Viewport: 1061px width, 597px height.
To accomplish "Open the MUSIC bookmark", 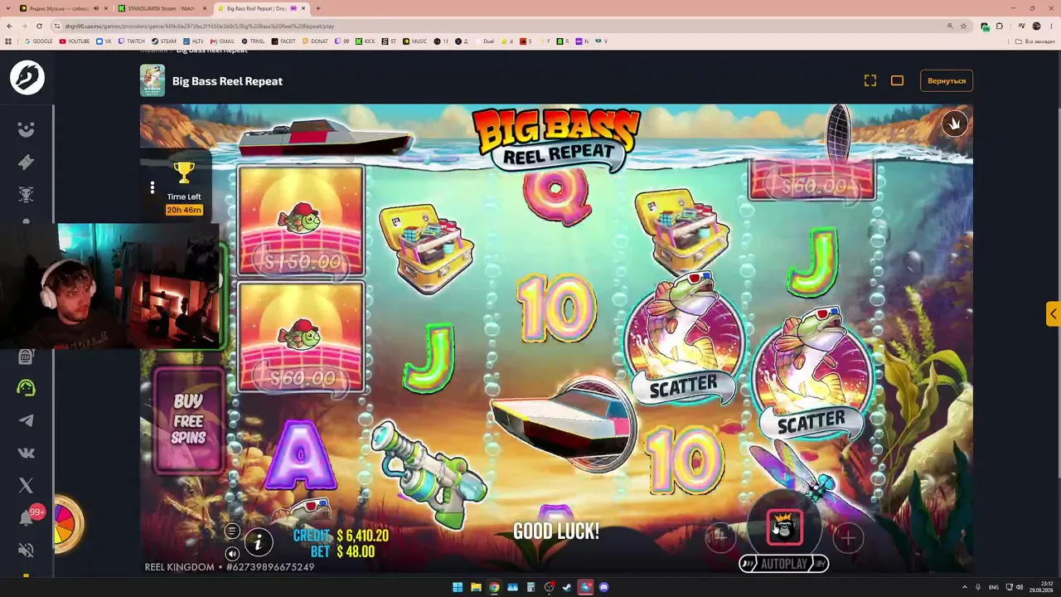I will coord(415,41).
